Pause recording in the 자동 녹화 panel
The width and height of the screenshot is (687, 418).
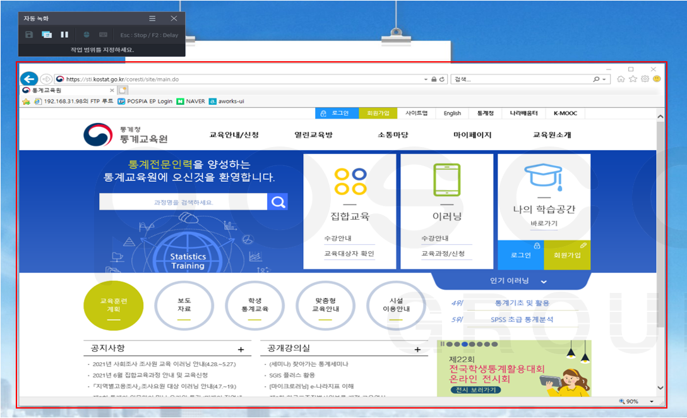(64, 35)
